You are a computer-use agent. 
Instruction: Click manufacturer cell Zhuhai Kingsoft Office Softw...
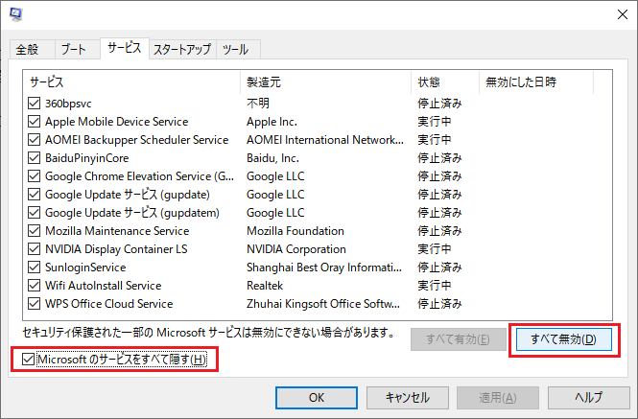323,304
